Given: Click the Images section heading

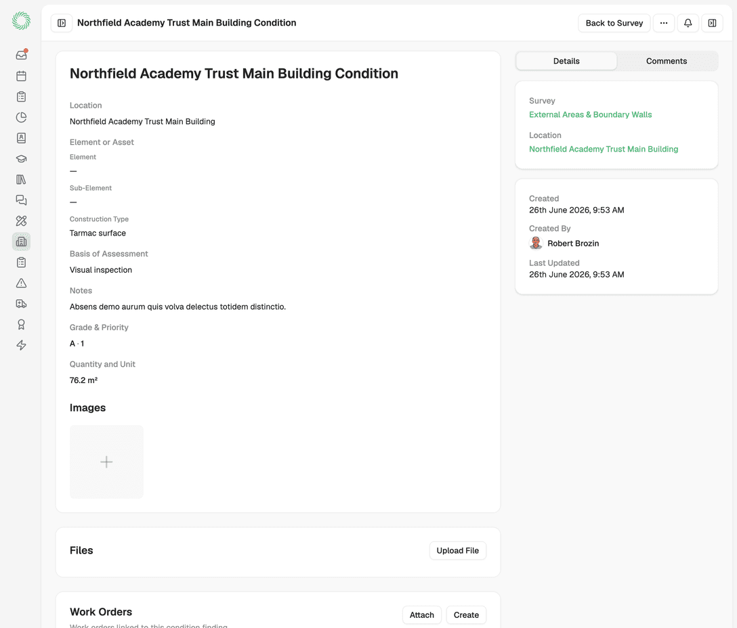Looking at the screenshot, I should pos(88,407).
